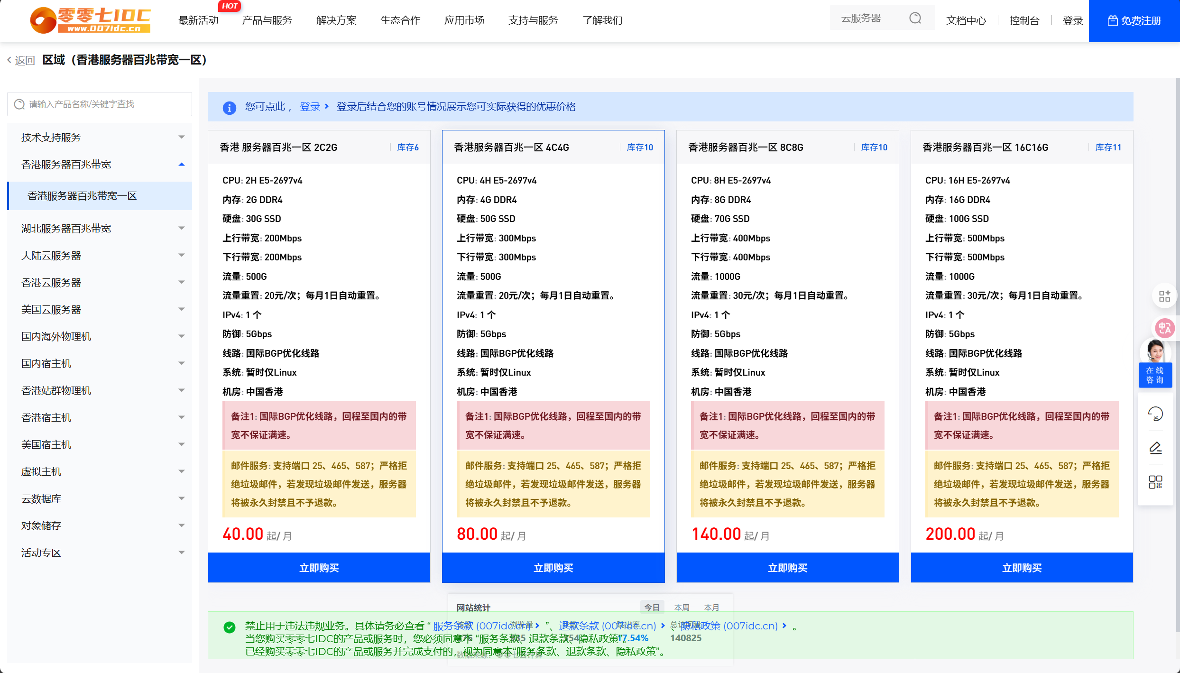Viewport: 1180px width, 673px height.
Task: Open 了解我们 menu
Action: coord(602,20)
